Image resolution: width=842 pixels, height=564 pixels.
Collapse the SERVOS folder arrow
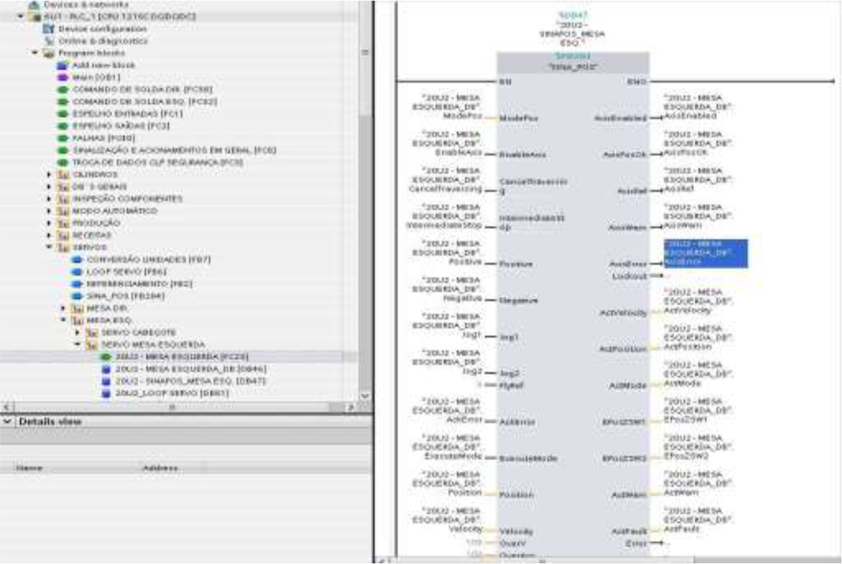[x=50, y=247]
